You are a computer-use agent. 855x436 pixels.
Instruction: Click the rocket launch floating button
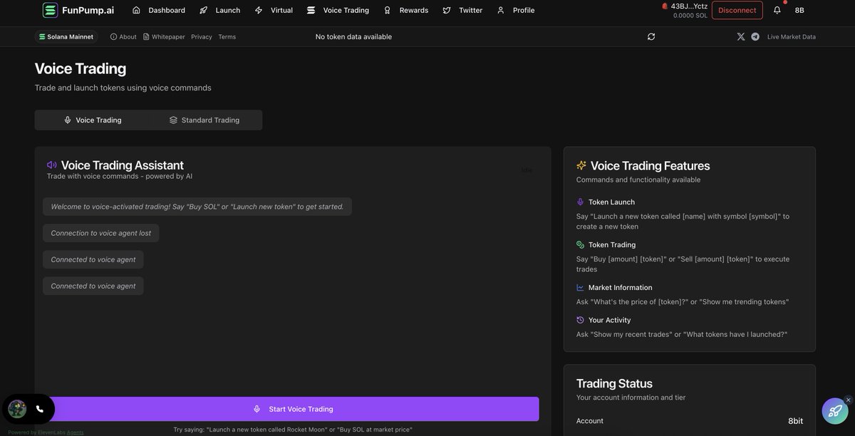point(834,410)
